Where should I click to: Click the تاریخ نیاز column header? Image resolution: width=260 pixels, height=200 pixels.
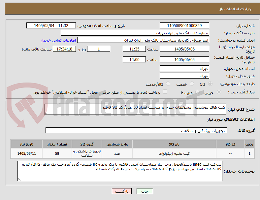pyautogui.click(x=26, y=144)
